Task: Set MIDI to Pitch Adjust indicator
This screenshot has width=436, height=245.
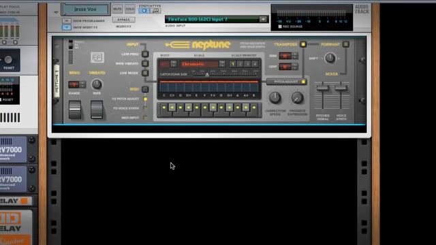Action: click(145, 99)
